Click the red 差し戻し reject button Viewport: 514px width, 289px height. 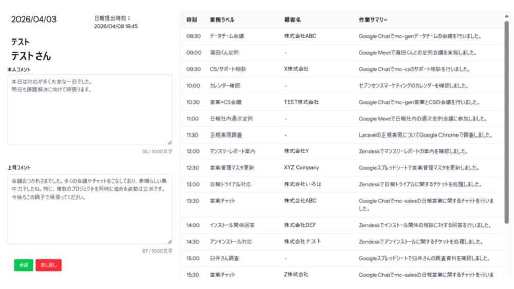click(x=48, y=265)
